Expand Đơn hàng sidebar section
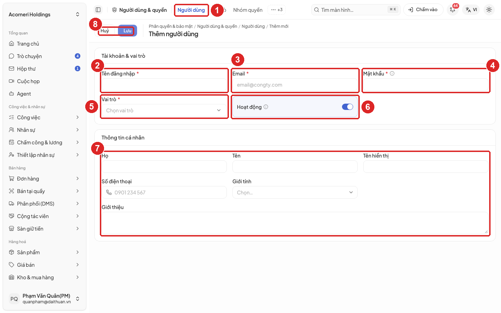The image size is (501, 313). [x=45, y=179]
